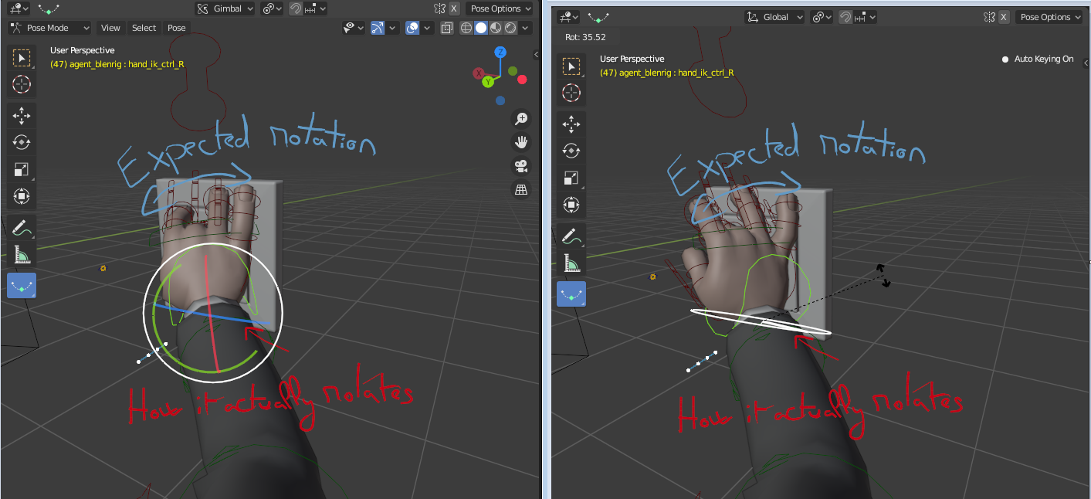Choose the Transform tool in right viewport
This screenshot has width=1091, height=499.
(x=571, y=204)
